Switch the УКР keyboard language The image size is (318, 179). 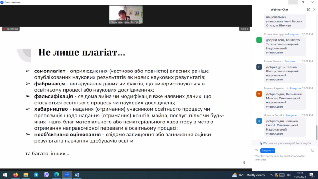pos(289,175)
